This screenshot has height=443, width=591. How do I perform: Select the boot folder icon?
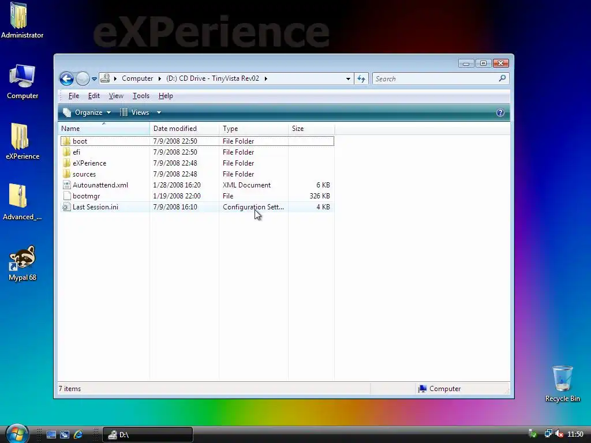(67, 141)
